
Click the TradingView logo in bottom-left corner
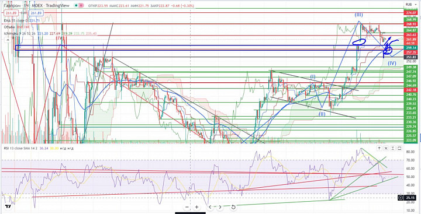click(x=8, y=206)
